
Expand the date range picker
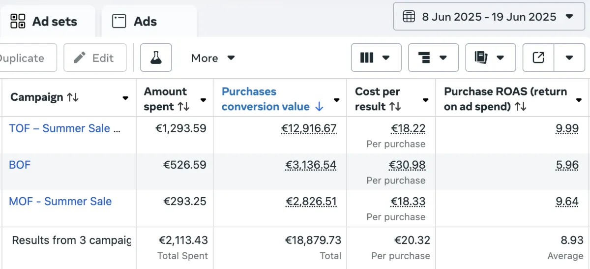[x=489, y=17]
